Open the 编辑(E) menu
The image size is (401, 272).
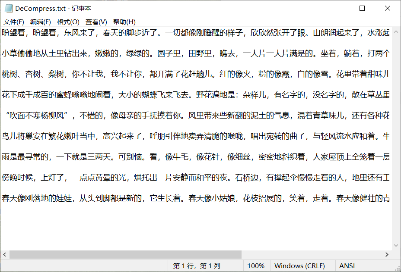[40, 21]
